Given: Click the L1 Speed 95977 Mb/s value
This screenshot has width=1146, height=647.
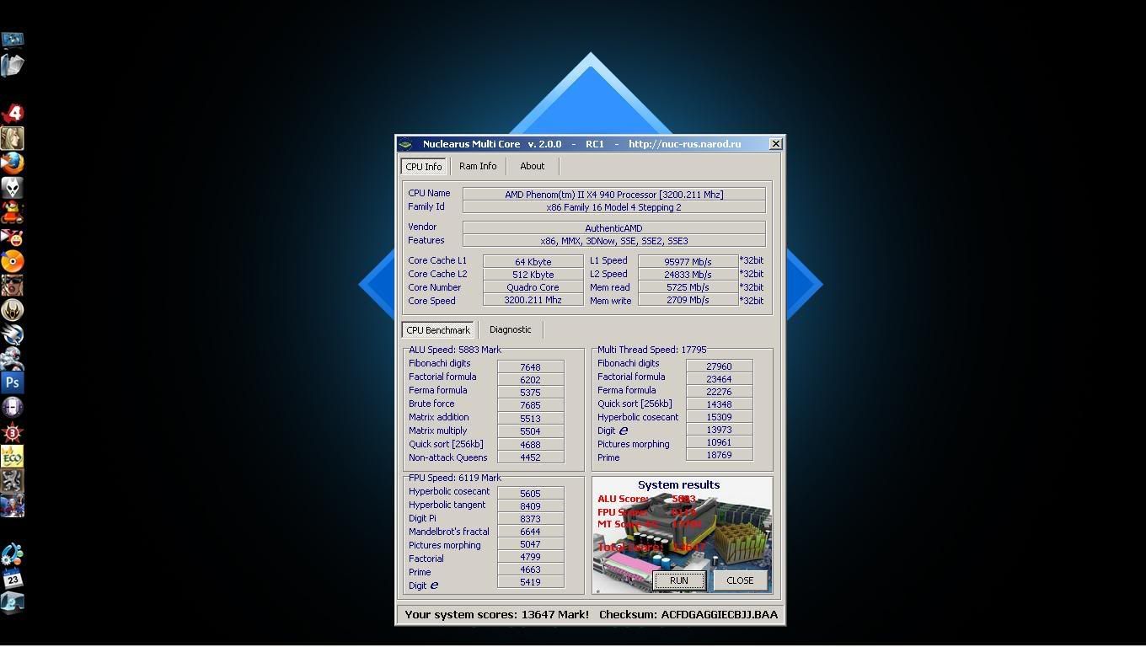Looking at the screenshot, I should coord(688,262).
